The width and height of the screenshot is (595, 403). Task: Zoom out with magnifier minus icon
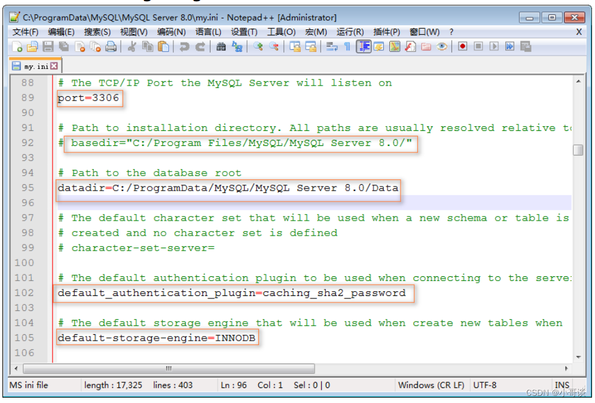tap(274, 47)
